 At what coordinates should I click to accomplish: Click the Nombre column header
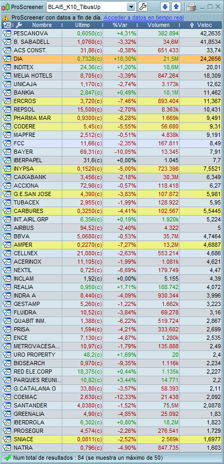point(42,25)
